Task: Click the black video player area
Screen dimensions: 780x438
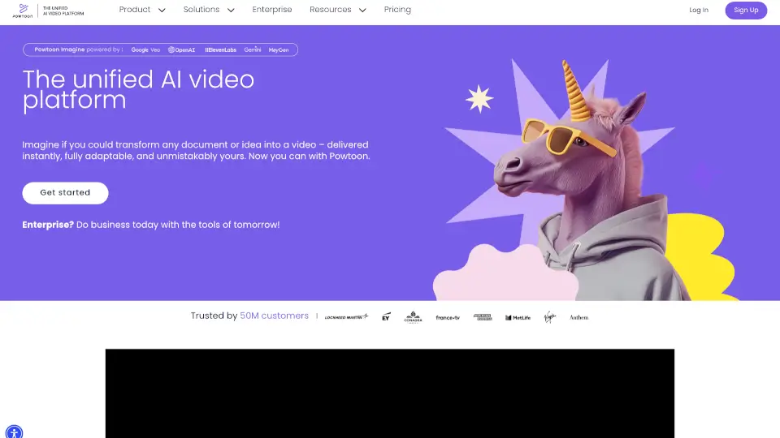Action: pos(389,393)
